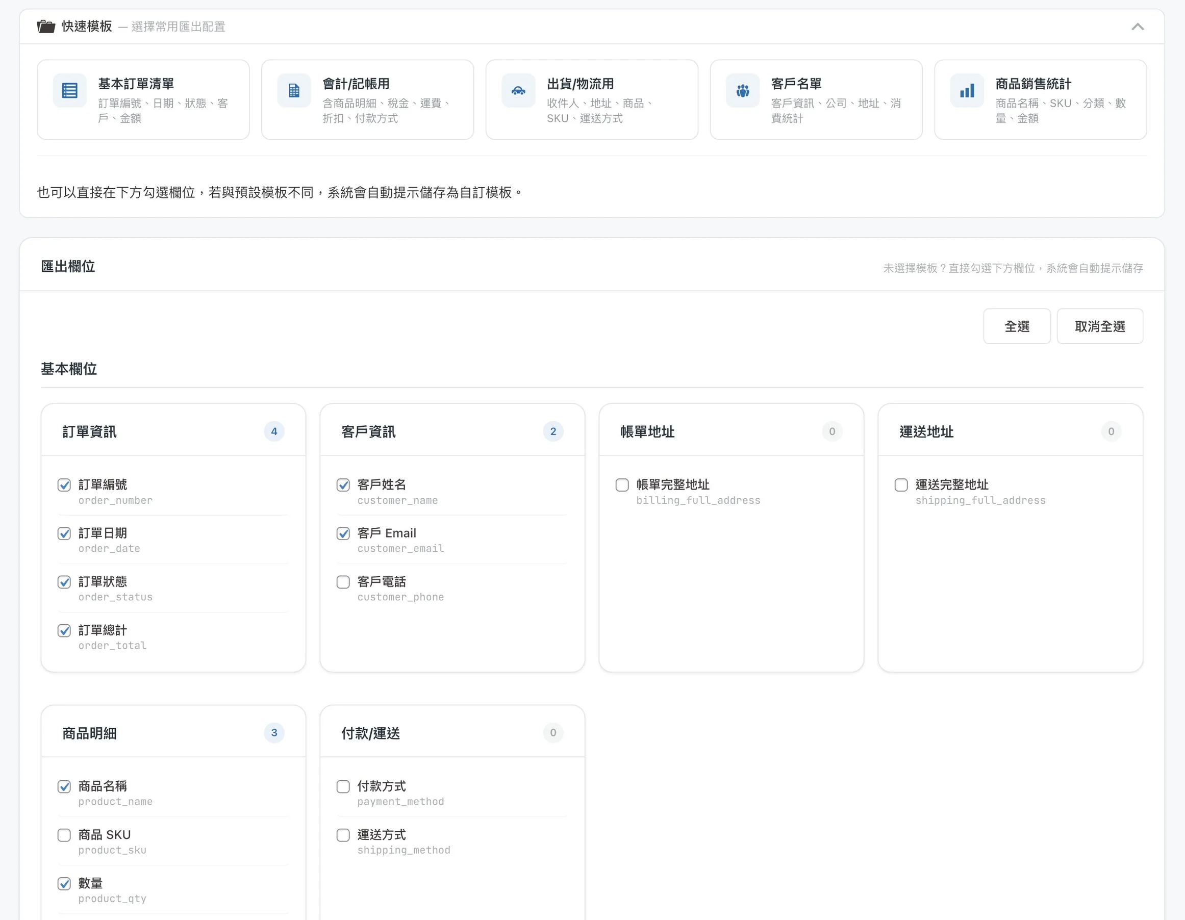Select the 客戶名單 template card title
The width and height of the screenshot is (1185, 920).
pyautogui.click(x=796, y=84)
